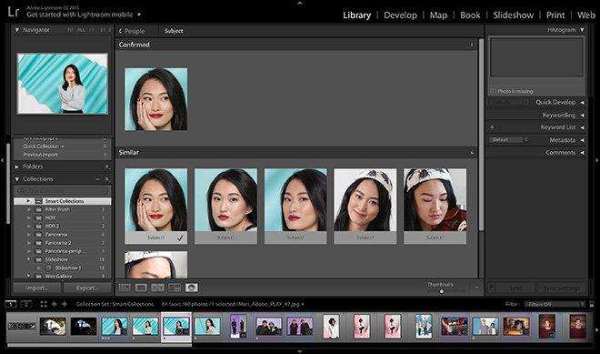The width and height of the screenshot is (600, 354).
Task: Click the main window display icon in filmstrip bar
Action: coord(11,304)
